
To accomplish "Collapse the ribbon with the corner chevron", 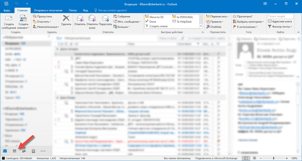I will pos(299,33).
